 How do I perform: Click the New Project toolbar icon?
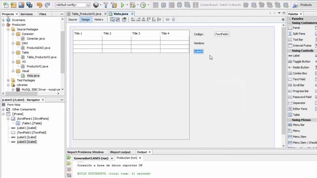pos(13,5)
